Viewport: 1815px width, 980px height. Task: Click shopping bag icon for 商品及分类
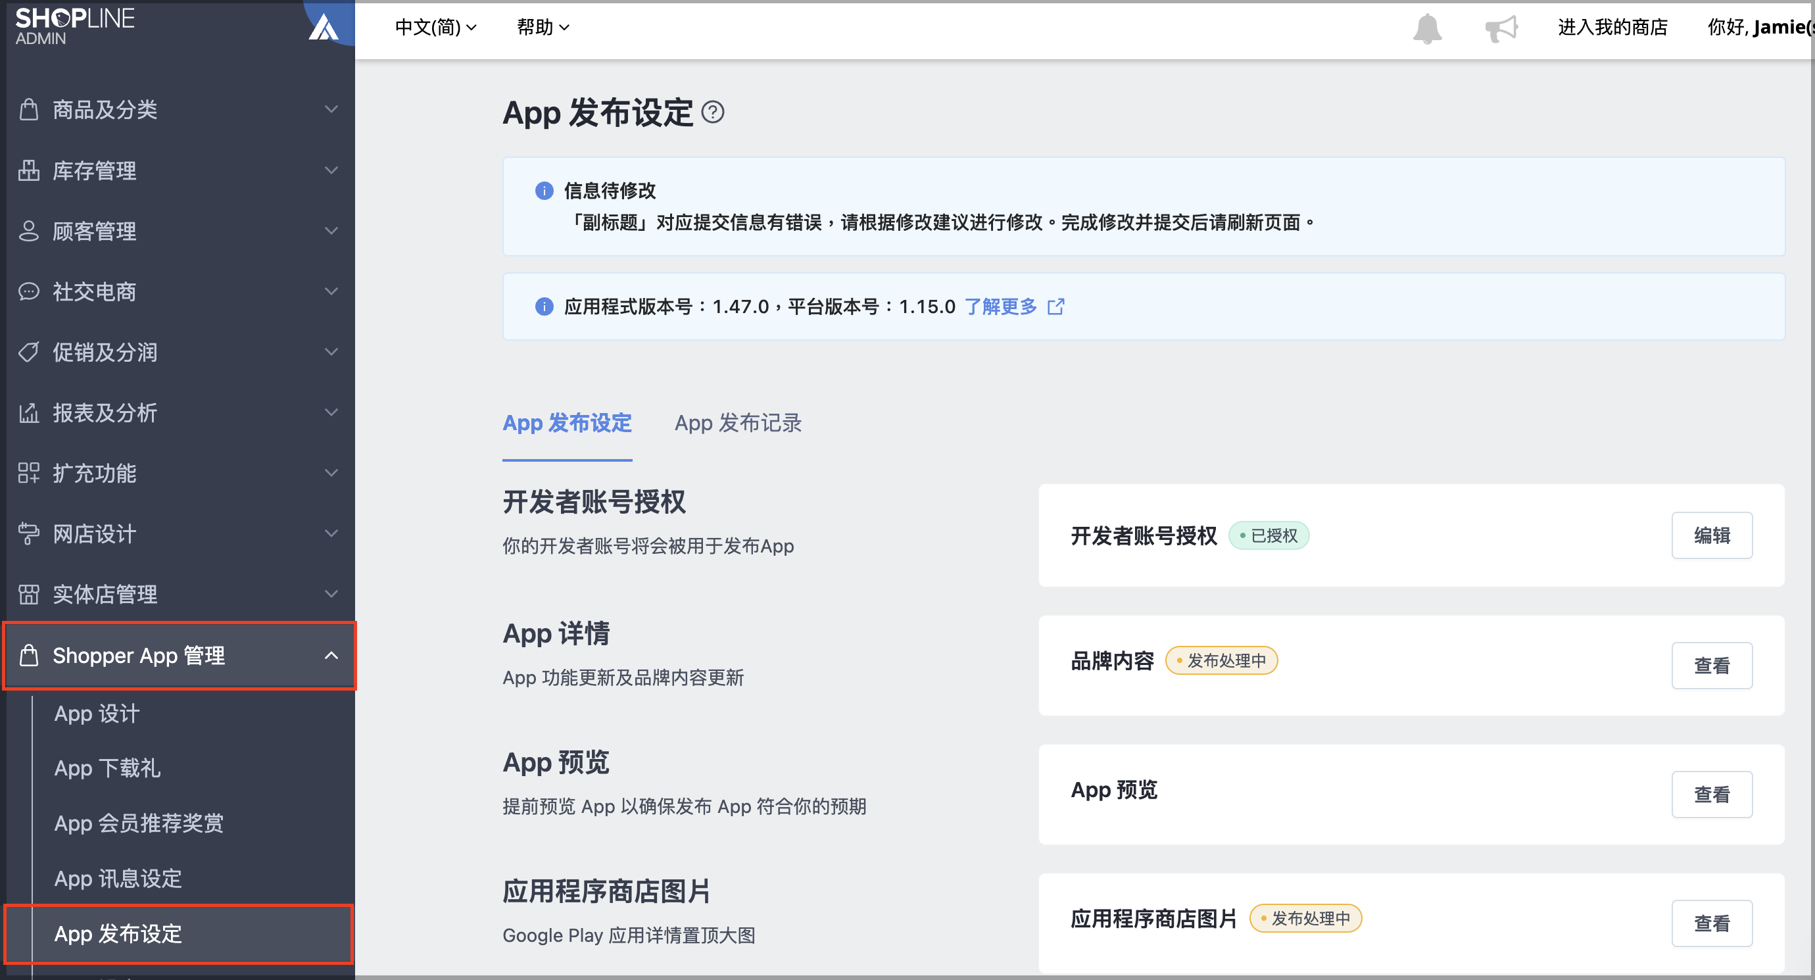click(28, 109)
